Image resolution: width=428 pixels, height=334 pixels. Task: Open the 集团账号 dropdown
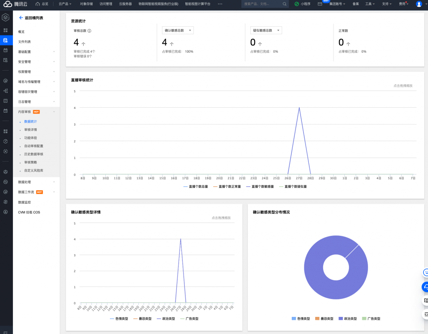(x=337, y=4)
